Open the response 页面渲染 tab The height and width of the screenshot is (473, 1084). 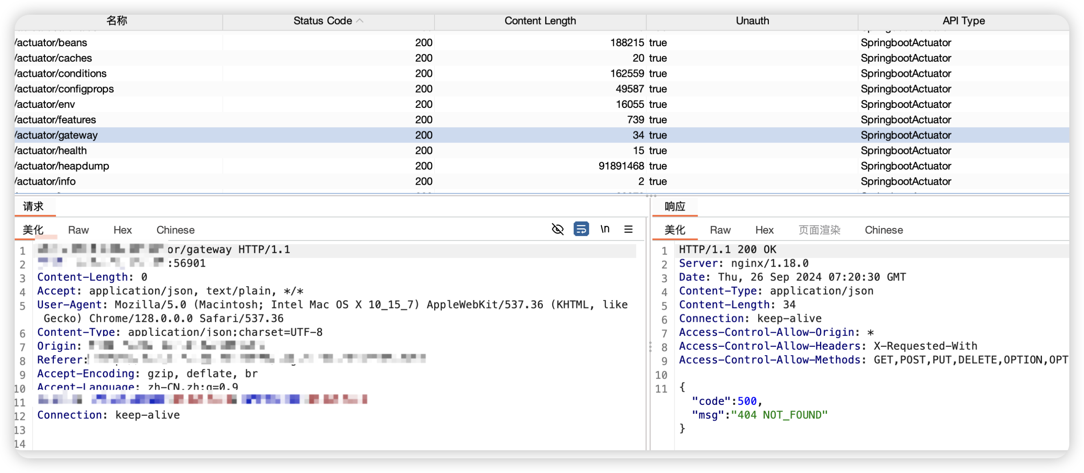pyautogui.click(x=819, y=230)
